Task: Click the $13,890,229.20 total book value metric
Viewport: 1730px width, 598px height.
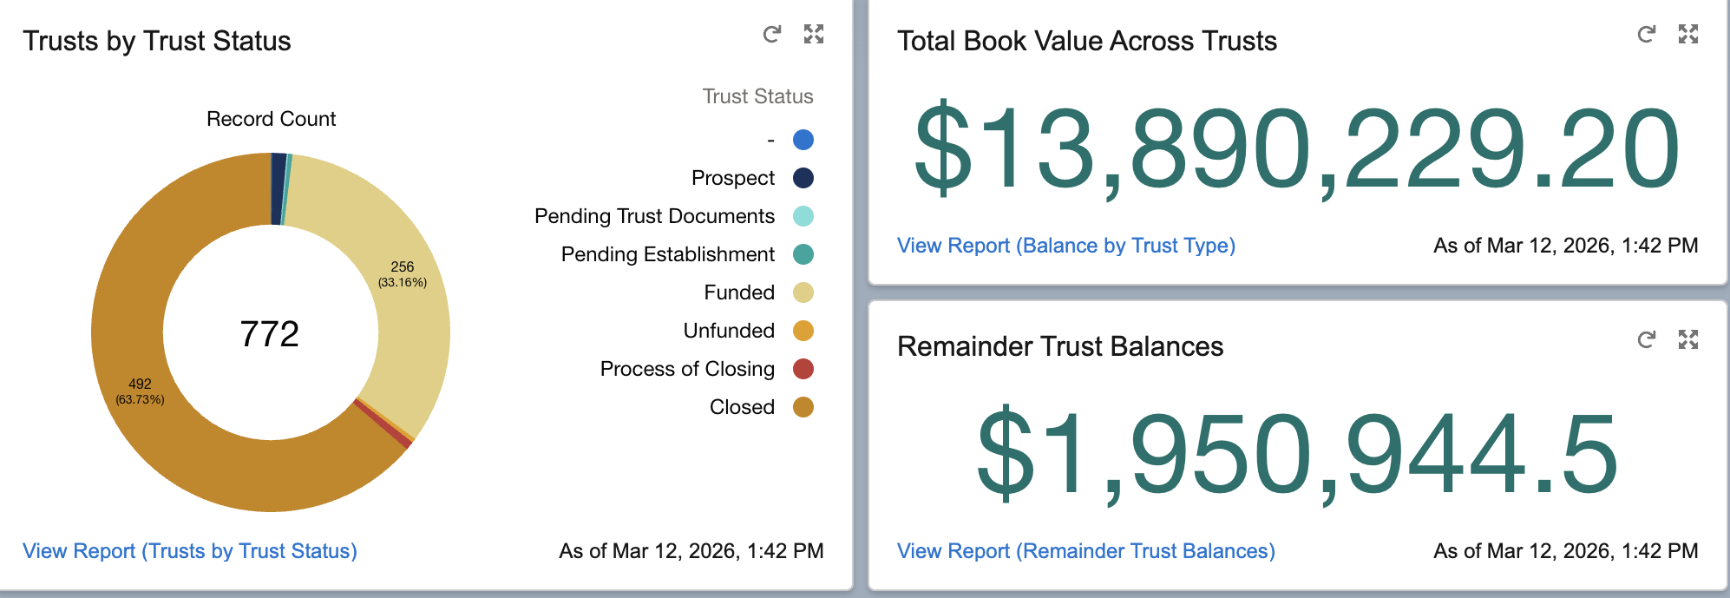Action: point(1296,148)
